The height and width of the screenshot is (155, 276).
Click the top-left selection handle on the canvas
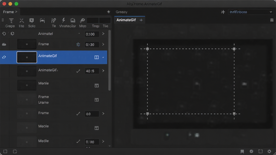(x=147, y=49)
